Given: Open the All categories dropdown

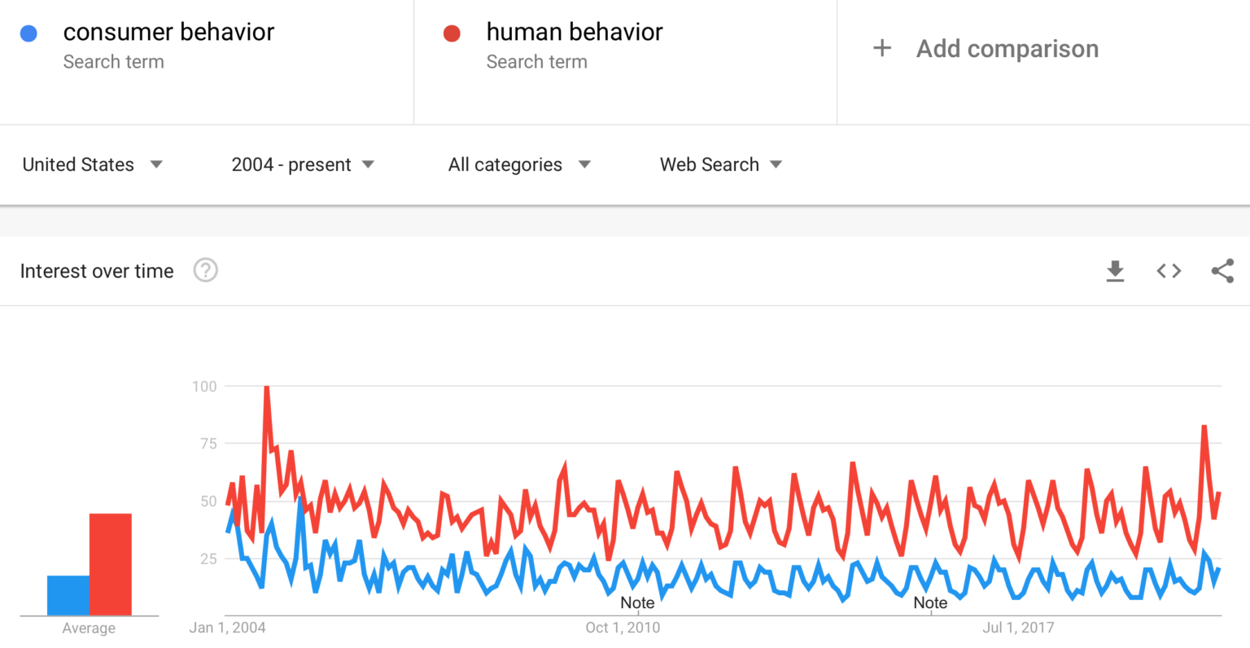Looking at the screenshot, I should point(518,164).
